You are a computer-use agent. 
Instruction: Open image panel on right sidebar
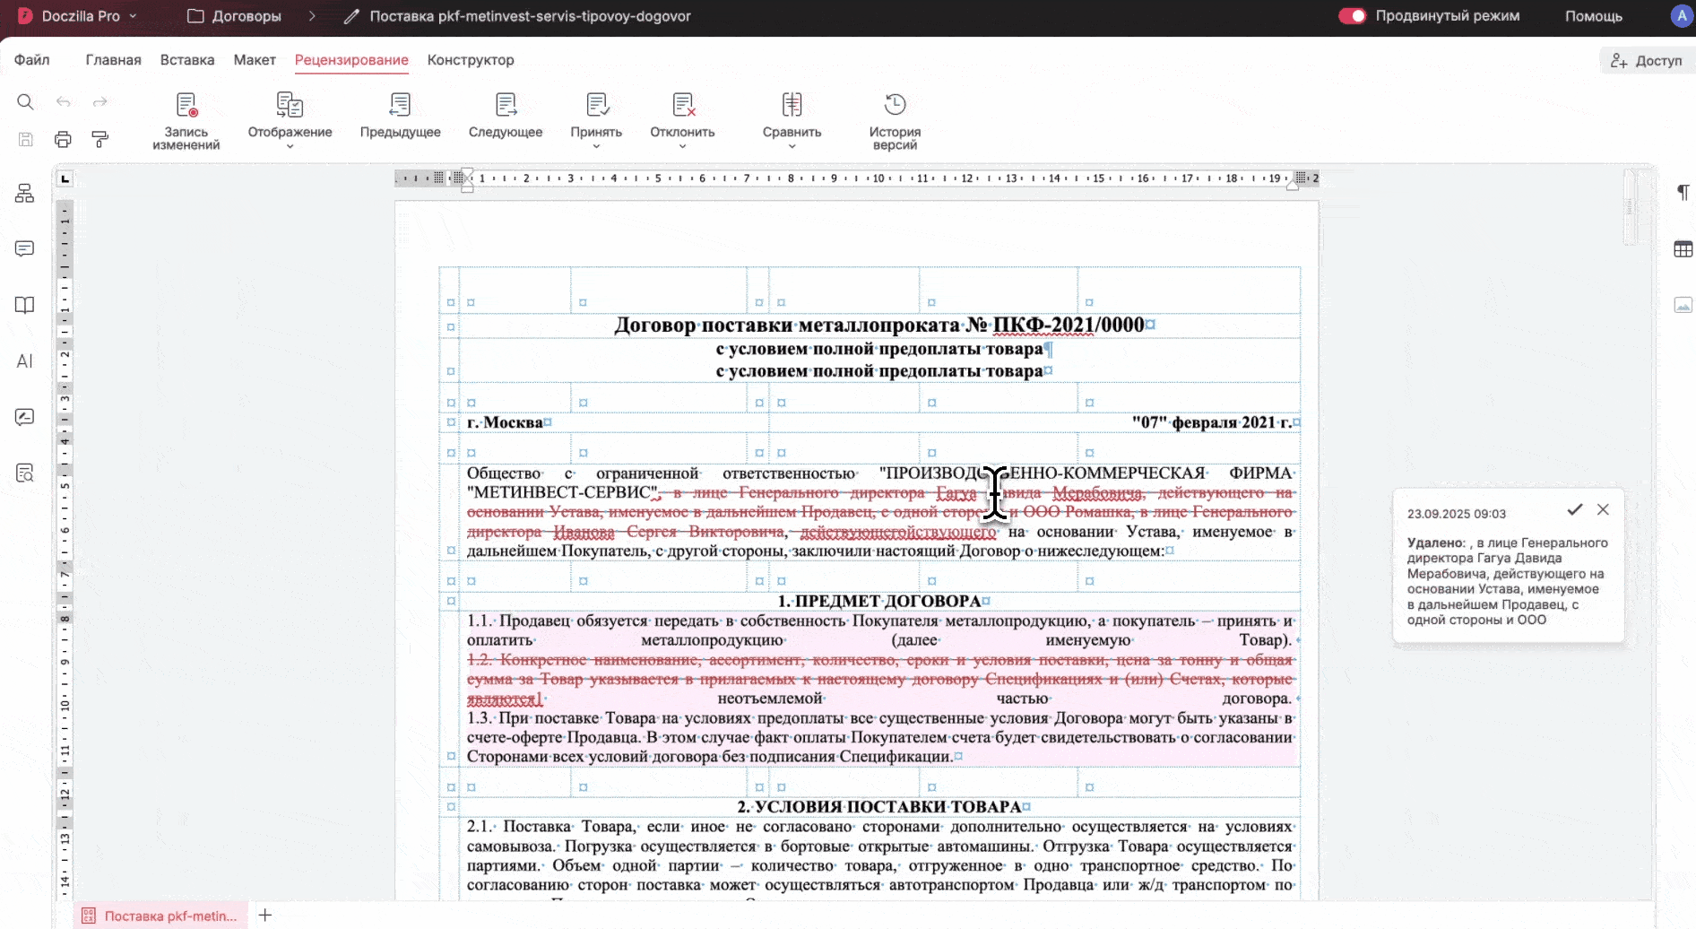coord(1683,305)
